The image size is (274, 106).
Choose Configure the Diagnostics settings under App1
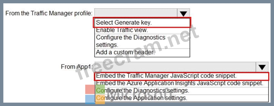182,90
